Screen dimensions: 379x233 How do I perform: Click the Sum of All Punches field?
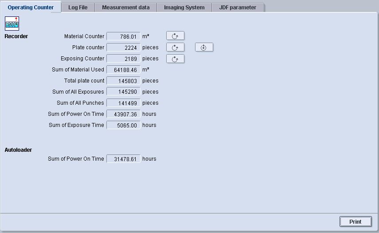pos(123,103)
